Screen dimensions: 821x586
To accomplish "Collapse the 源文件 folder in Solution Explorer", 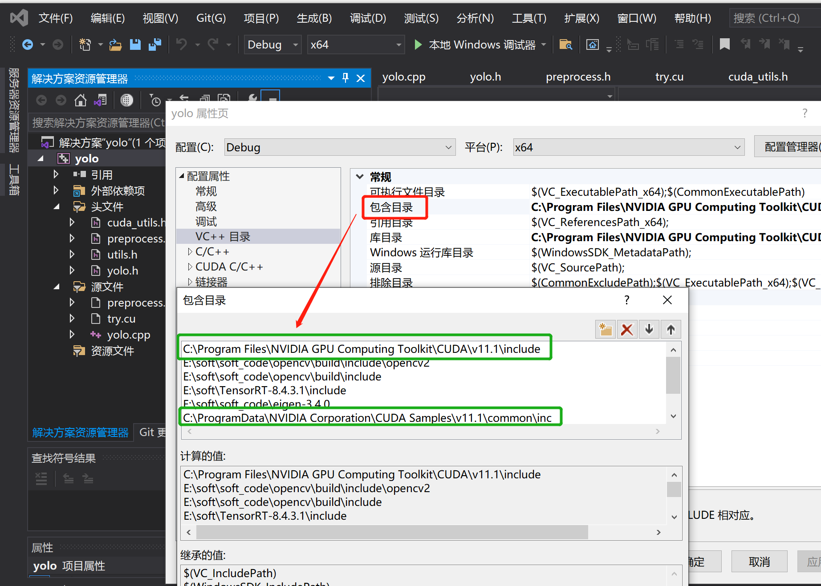I will pos(56,287).
